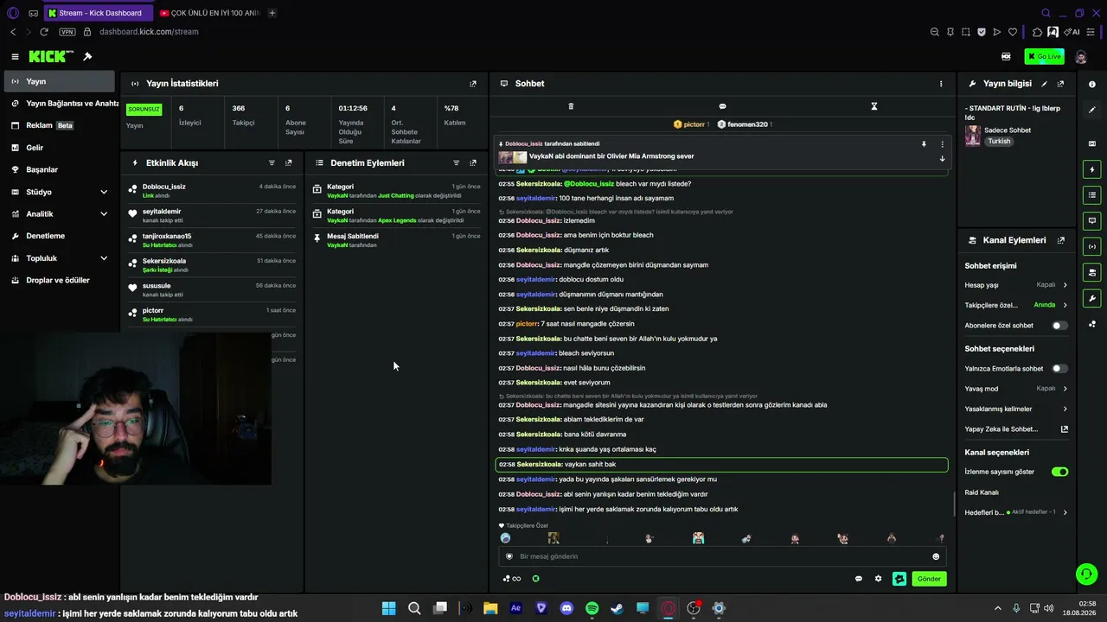Go to Reklam Beta page
The height and width of the screenshot is (622, 1107).
click(x=57, y=125)
